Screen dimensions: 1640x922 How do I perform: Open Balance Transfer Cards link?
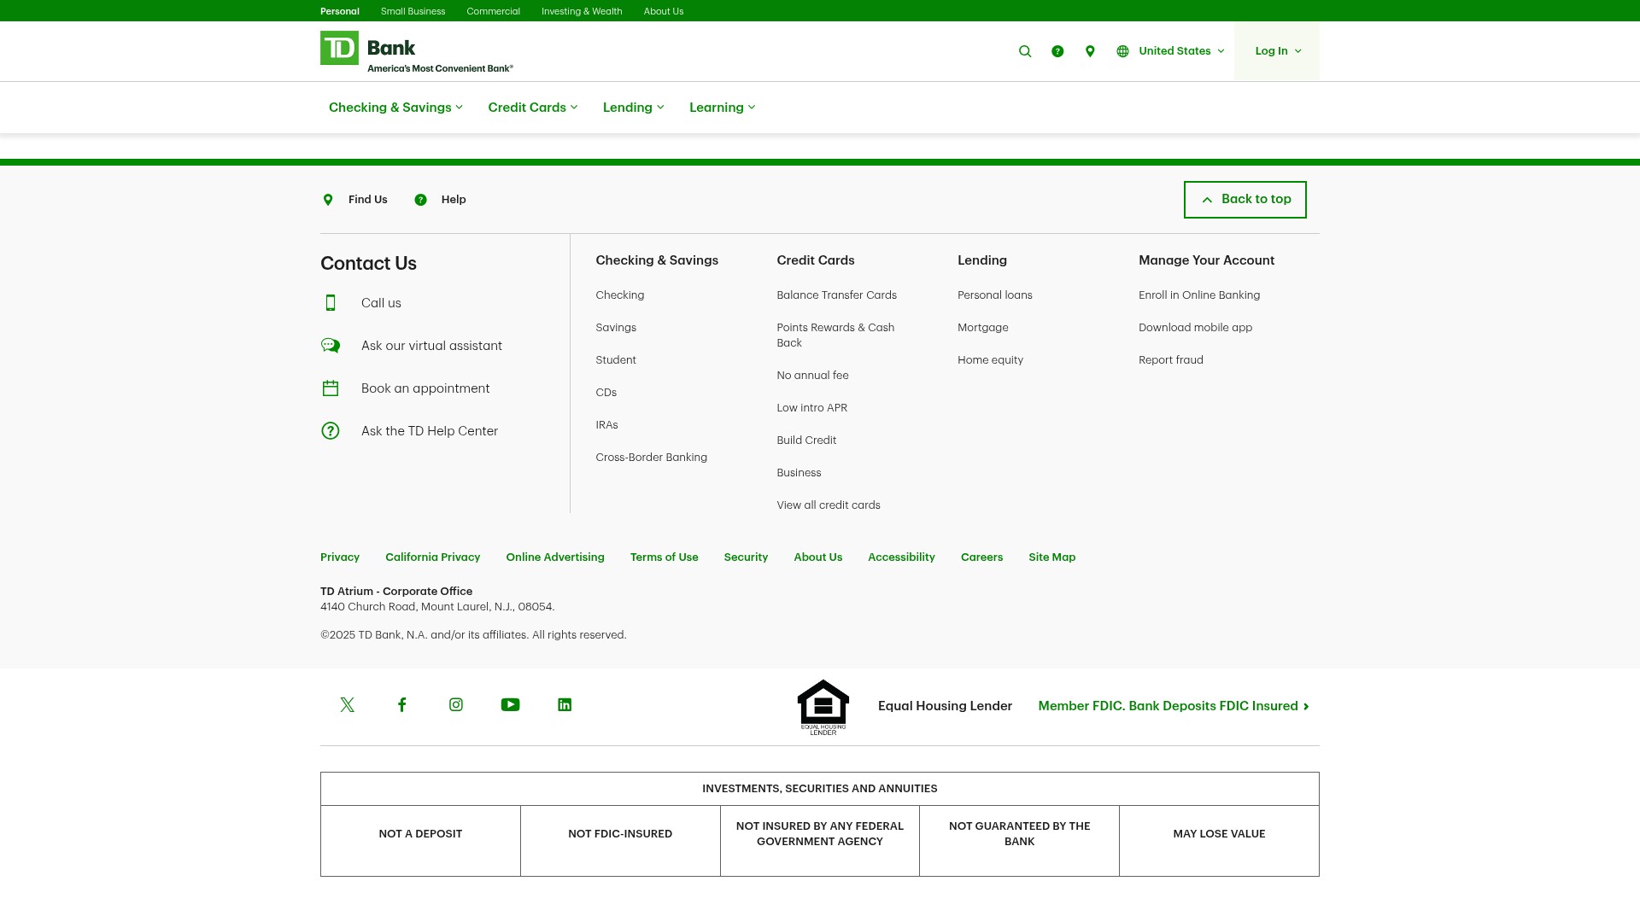tap(837, 295)
